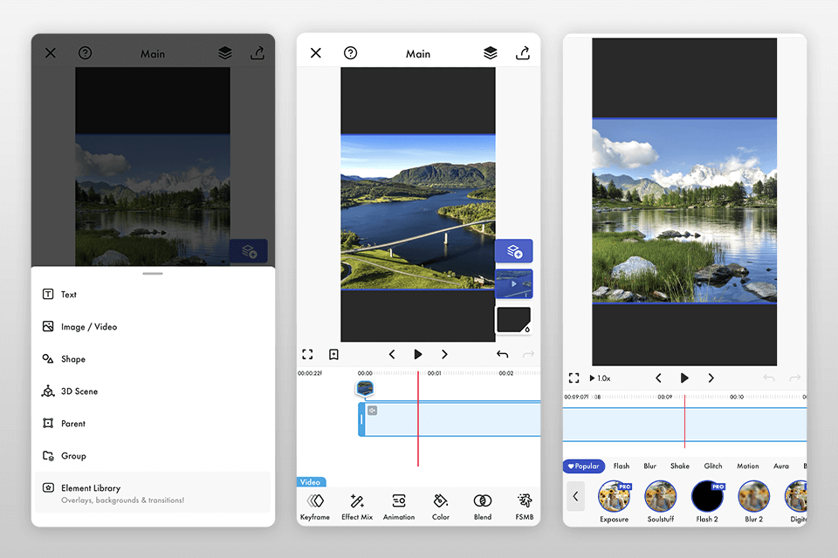Open Element Library overlays and transitions
Screen dimensions: 838x558
pyautogui.click(x=153, y=493)
